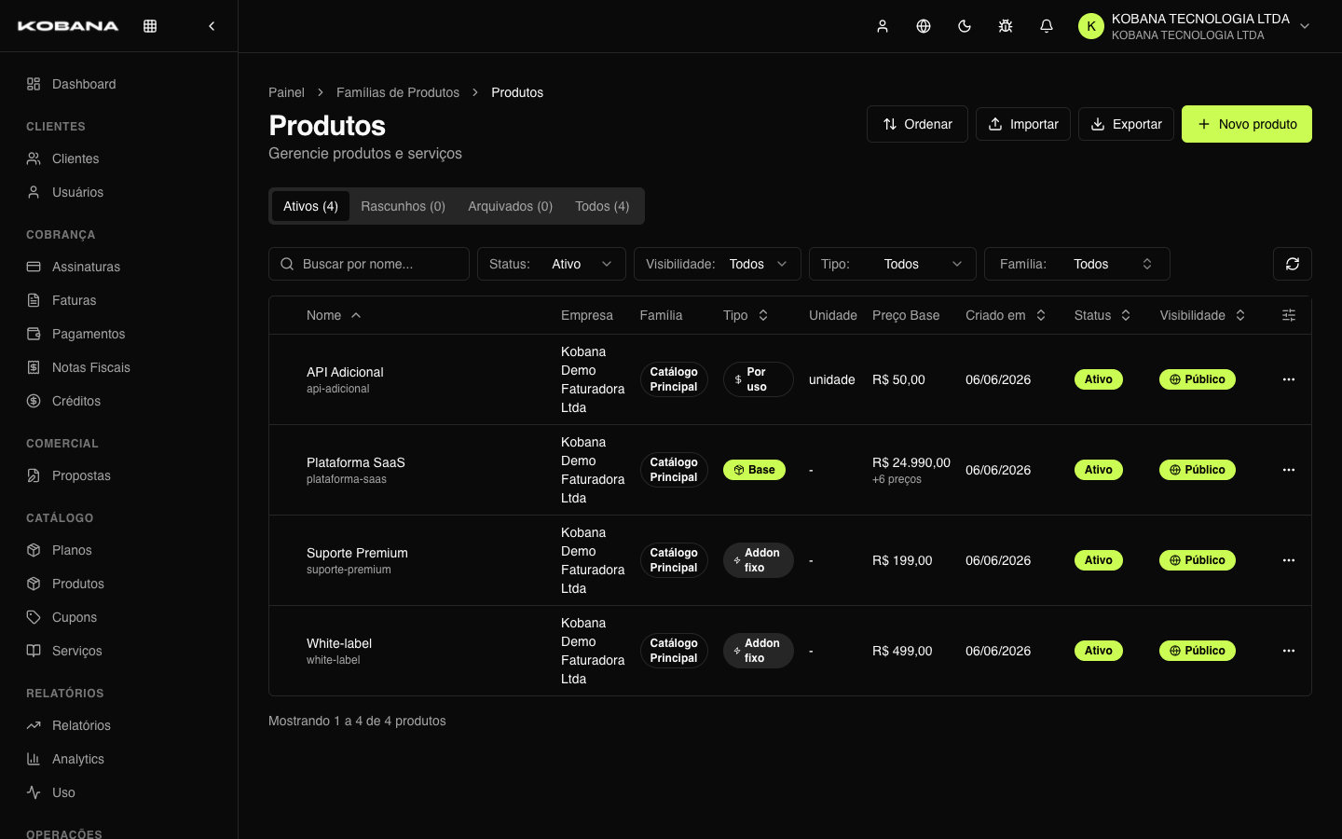Select the Ativos (4) tab
Screen dimensions: 1342x839
pyautogui.click(x=310, y=206)
